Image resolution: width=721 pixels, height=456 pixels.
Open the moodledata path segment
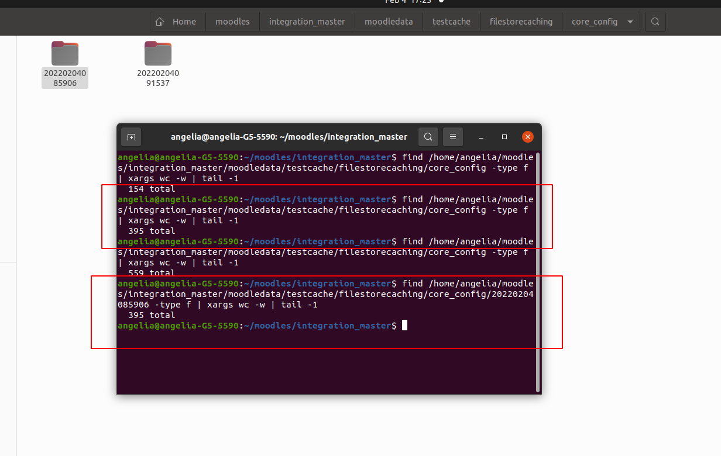click(389, 22)
